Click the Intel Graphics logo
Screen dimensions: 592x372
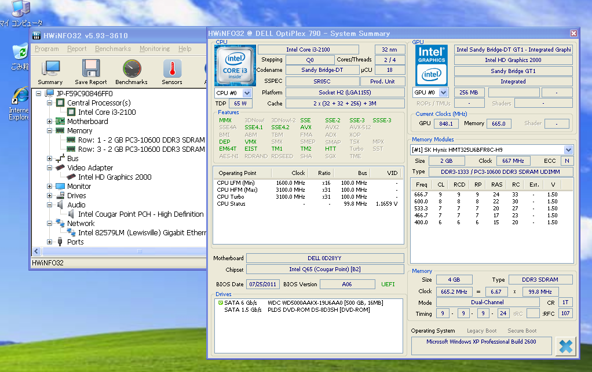click(432, 65)
